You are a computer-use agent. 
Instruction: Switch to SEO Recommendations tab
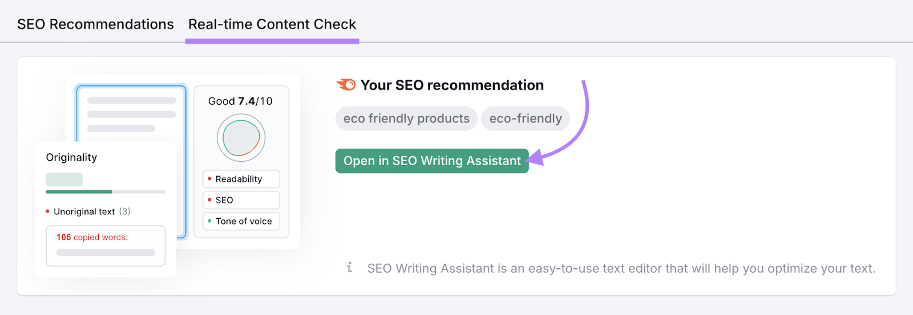click(95, 24)
